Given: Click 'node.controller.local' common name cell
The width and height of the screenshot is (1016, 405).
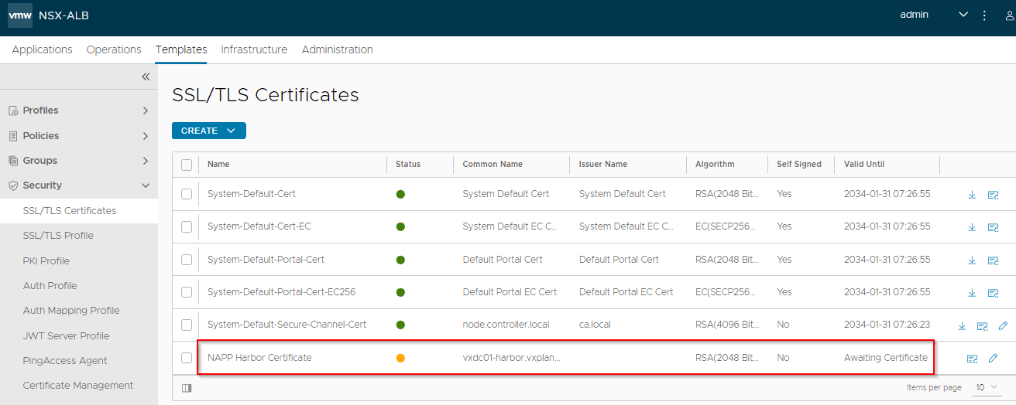Looking at the screenshot, I should coord(506,325).
